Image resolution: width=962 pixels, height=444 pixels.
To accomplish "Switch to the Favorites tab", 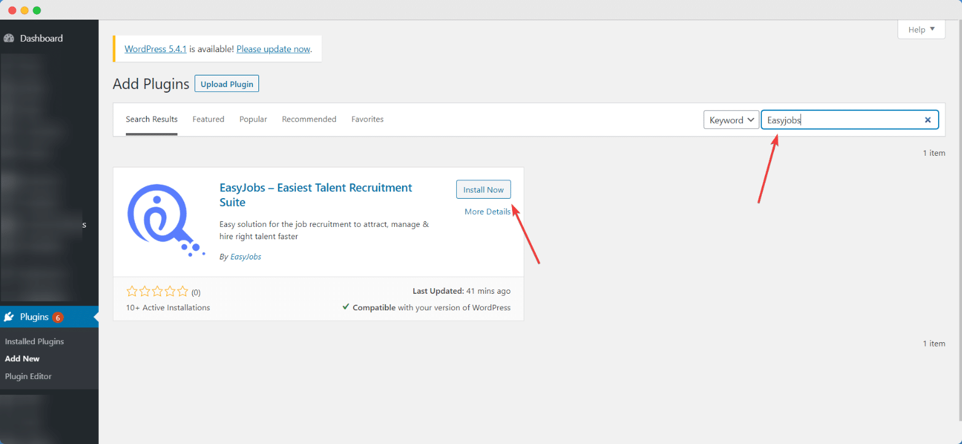I will (367, 119).
